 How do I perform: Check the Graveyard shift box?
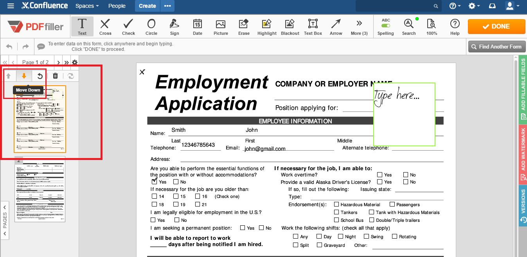coord(320,245)
